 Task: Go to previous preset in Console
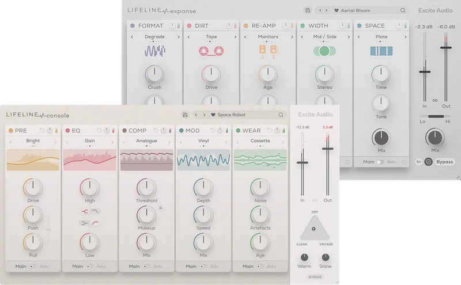click(196, 115)
